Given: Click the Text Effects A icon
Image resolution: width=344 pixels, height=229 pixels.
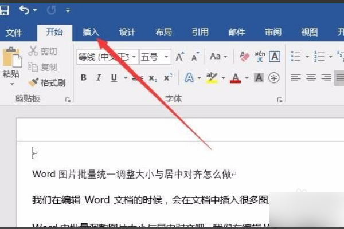Looking at the screenshot, I should [x=189, y=77].
